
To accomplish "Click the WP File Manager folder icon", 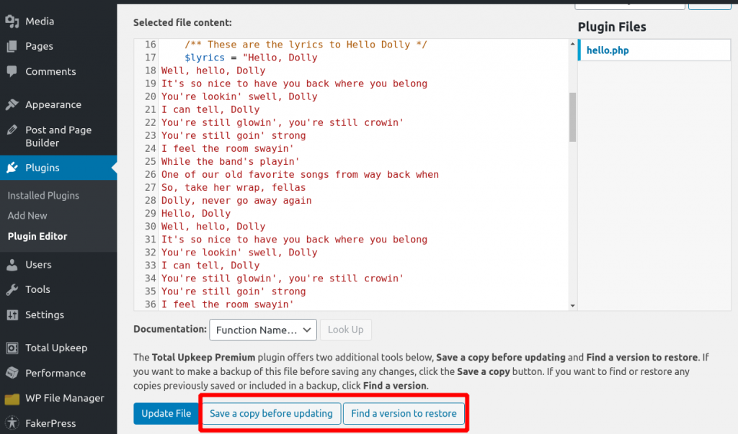I will [12, 399].
